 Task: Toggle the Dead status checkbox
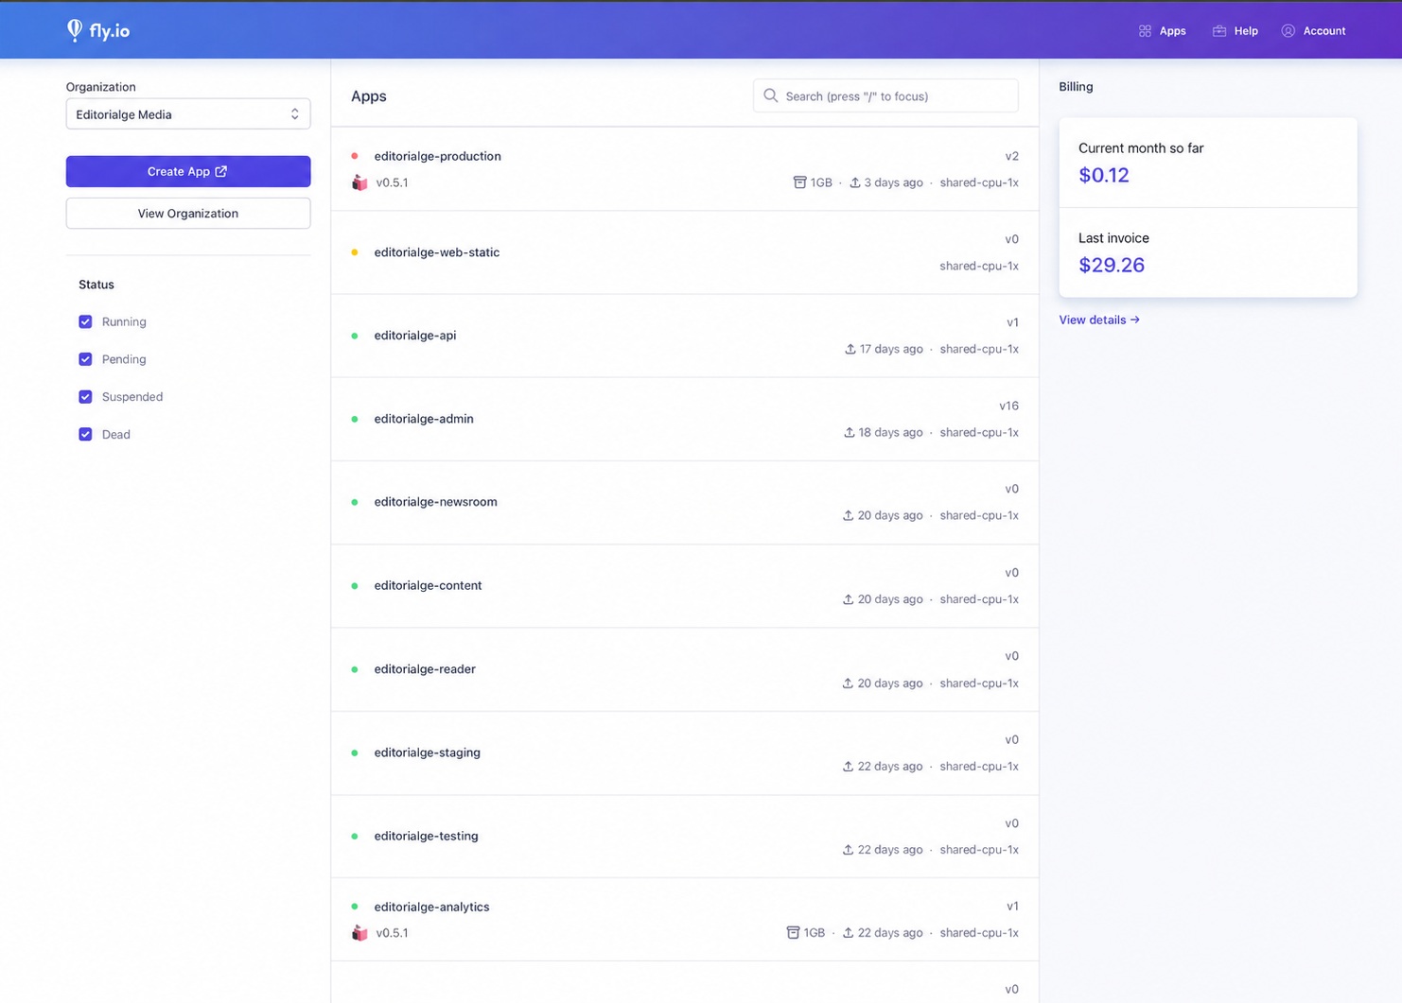(x=85, y=435)
